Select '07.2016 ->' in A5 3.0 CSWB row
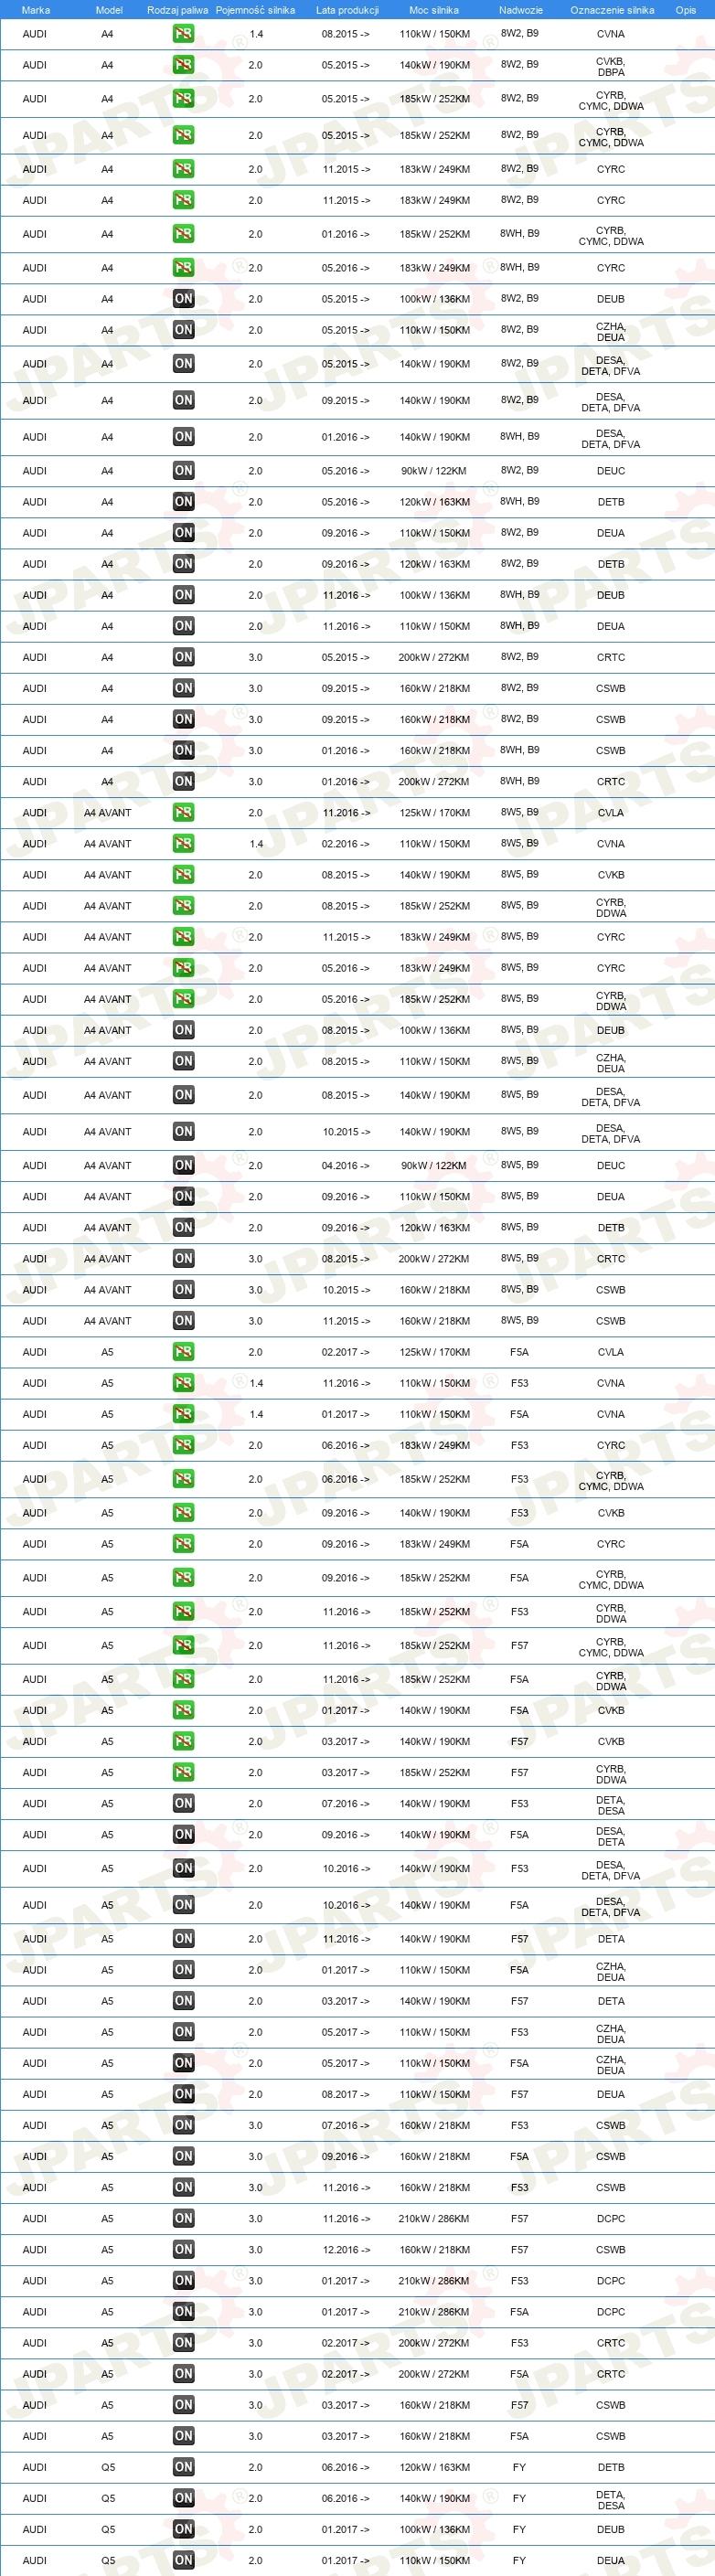 tap(345, 2125)
